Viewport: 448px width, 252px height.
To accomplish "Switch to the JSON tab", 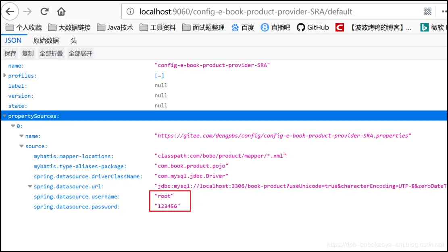I will 13,41.
